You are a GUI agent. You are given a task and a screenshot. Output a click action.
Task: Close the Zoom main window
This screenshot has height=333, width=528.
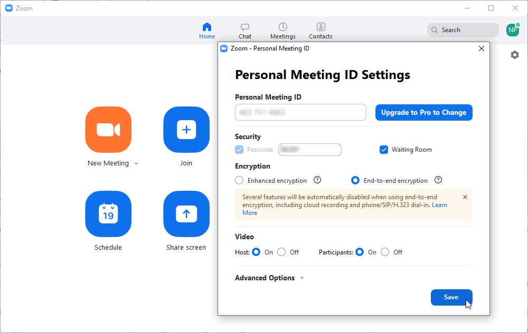point(515,8)
